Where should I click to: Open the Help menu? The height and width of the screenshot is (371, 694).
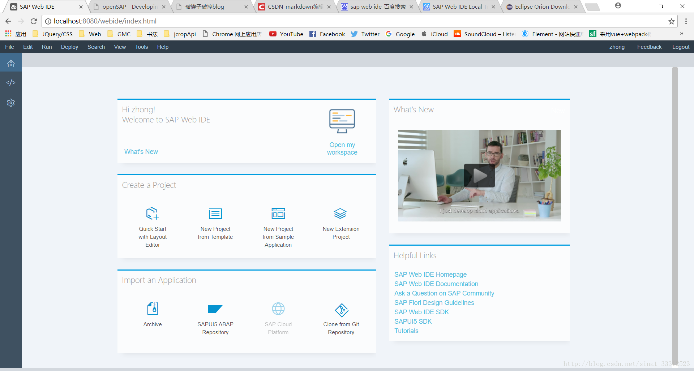click(163, 47)
